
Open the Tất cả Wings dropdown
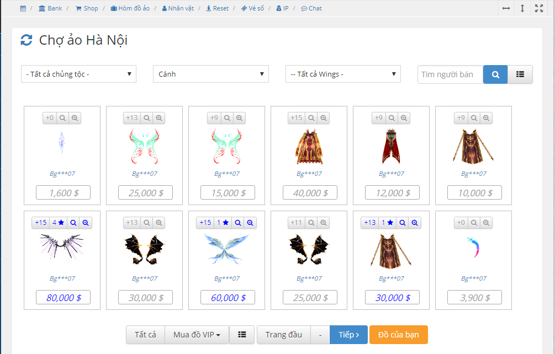(343, 74)
